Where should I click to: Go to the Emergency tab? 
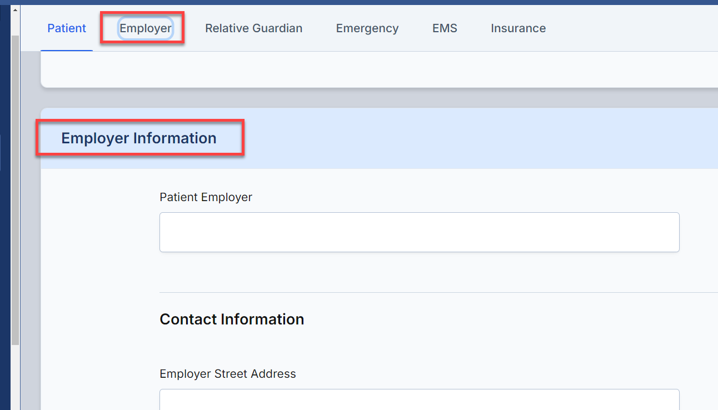click(x=367, y=28)
